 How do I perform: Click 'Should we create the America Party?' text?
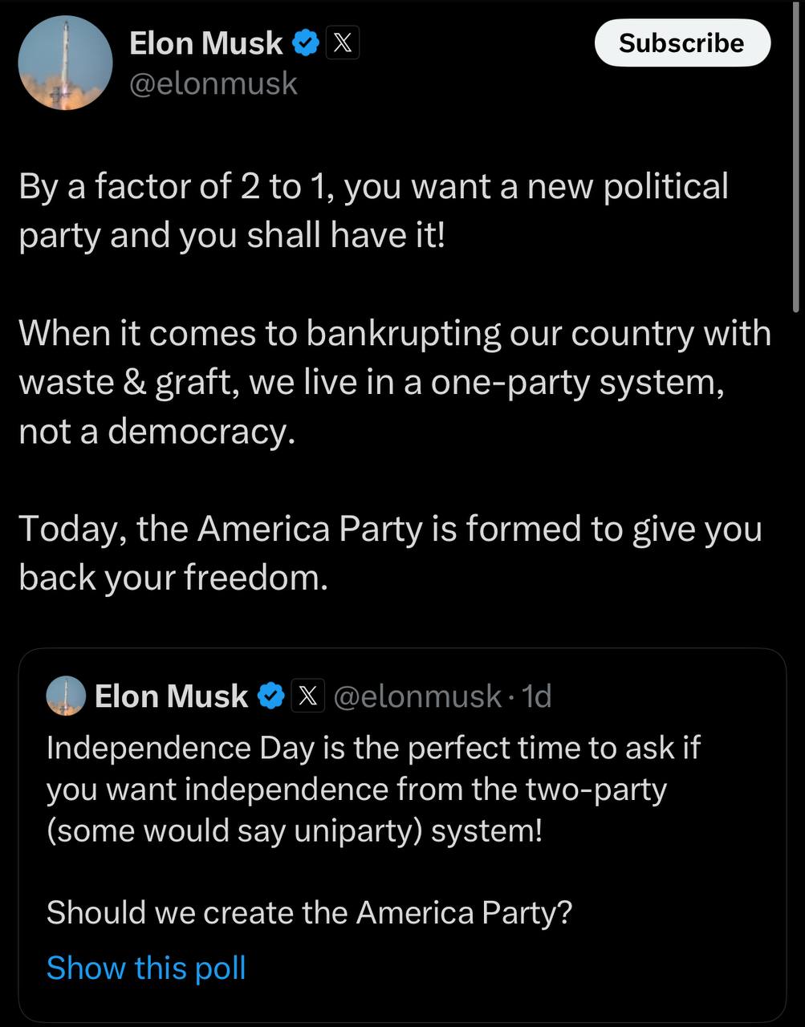(x=309, y=912)
